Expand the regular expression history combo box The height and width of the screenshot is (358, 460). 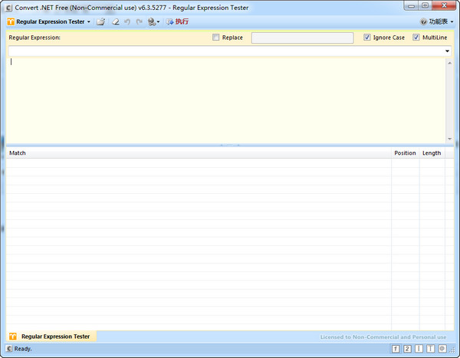click(x=447, y=51)
